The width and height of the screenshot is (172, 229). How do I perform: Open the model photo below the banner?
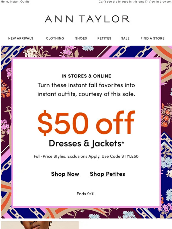point(40,225)
